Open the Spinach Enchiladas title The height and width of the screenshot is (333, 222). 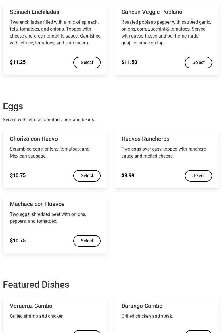click(35, 12)
